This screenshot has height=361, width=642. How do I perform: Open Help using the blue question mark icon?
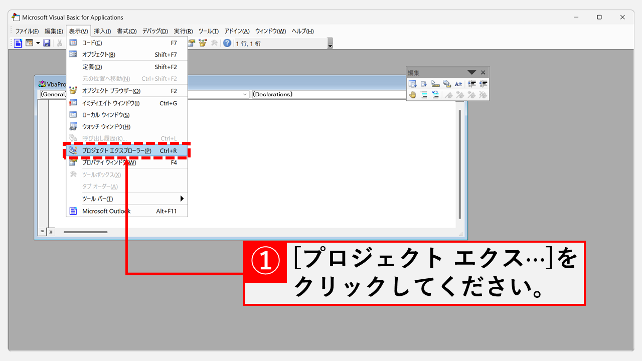[227, 43]
